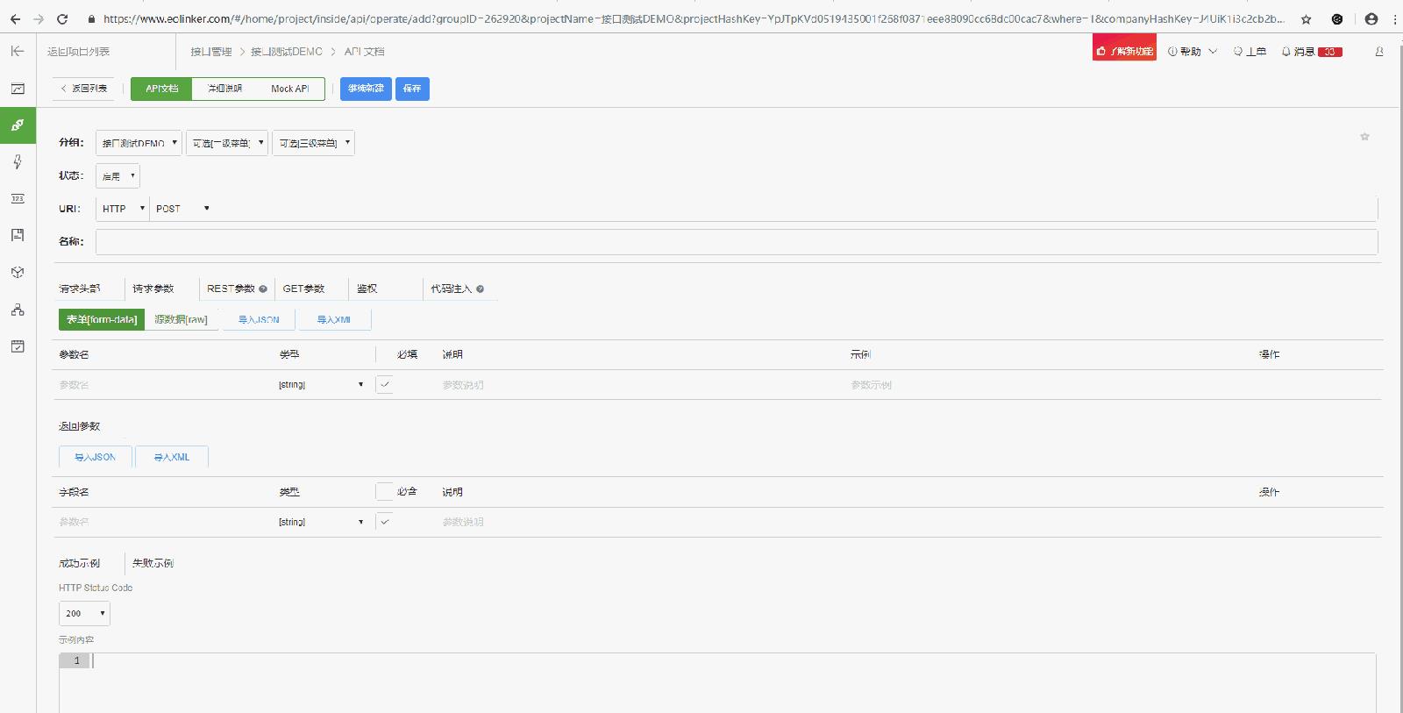This screenshot has height=713, width=1403.
Task: Collapse the sidebar with the arrow icon
Action: pos(18,52)
